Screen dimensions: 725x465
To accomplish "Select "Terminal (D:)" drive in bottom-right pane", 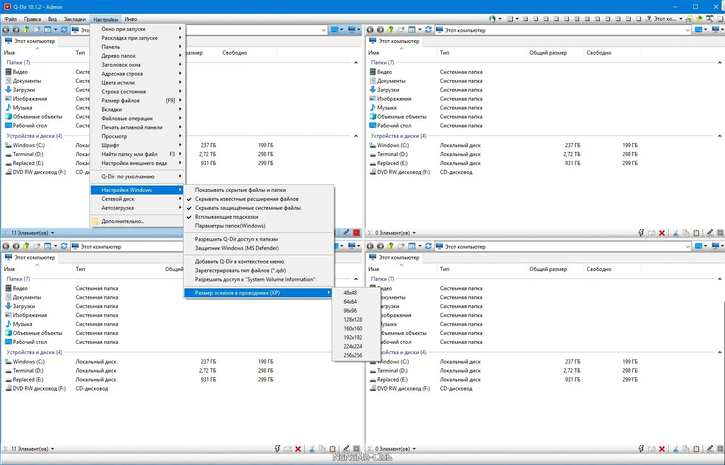I will (x=392, y=371).
